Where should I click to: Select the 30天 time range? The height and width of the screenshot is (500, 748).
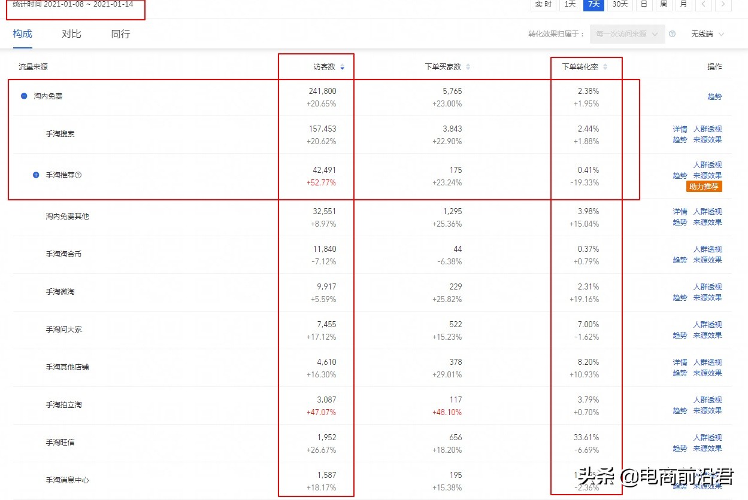point(619,4)
